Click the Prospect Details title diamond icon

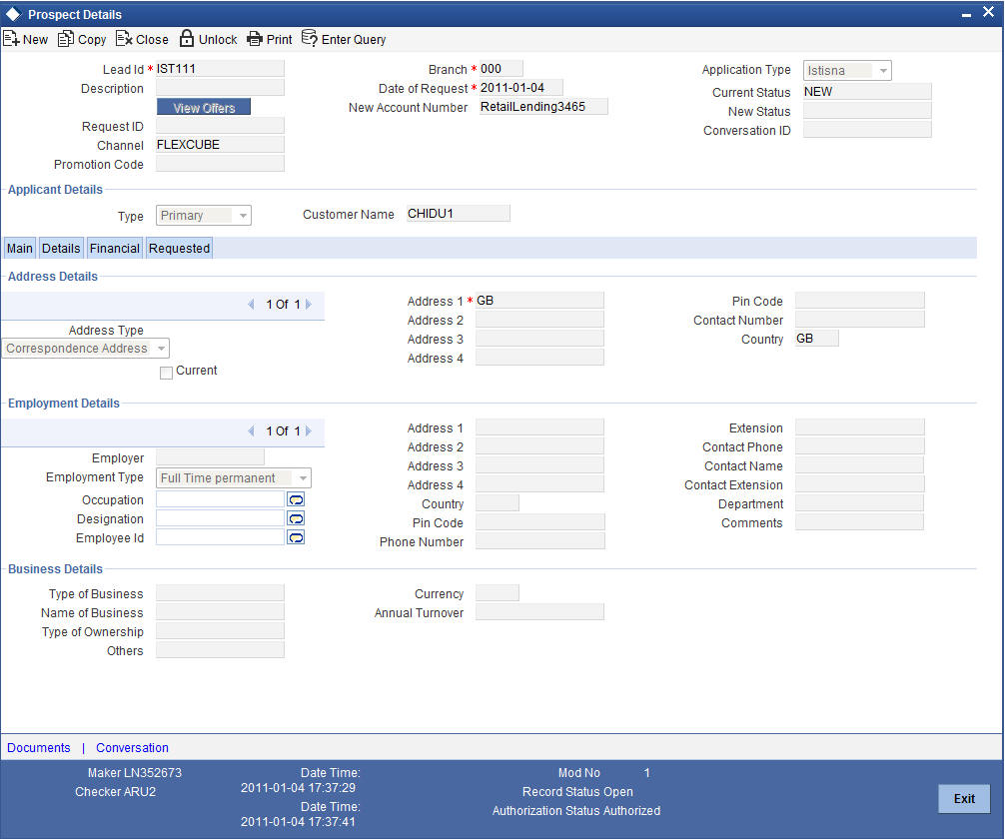(13, 14)
